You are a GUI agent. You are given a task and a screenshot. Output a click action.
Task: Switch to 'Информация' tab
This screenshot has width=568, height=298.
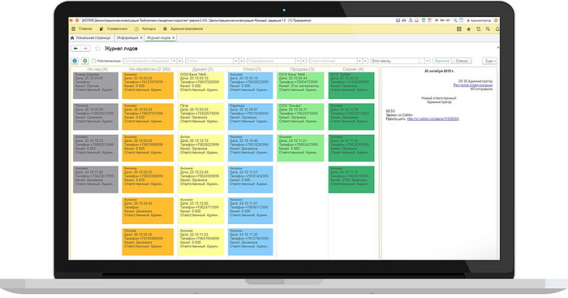pyautogui.click(x=127, y=37)
